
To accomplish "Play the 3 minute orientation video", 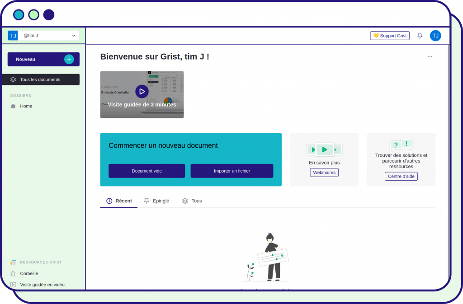I will (x=142, y=92).
